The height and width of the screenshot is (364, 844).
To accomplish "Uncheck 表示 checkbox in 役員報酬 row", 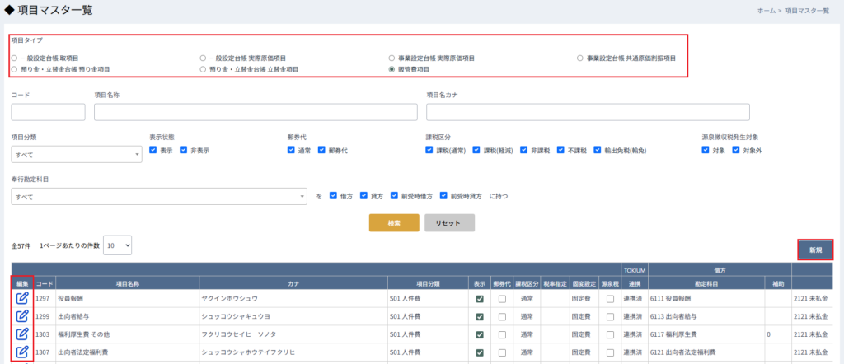I will pyautogui.click(x=480, y=299).
